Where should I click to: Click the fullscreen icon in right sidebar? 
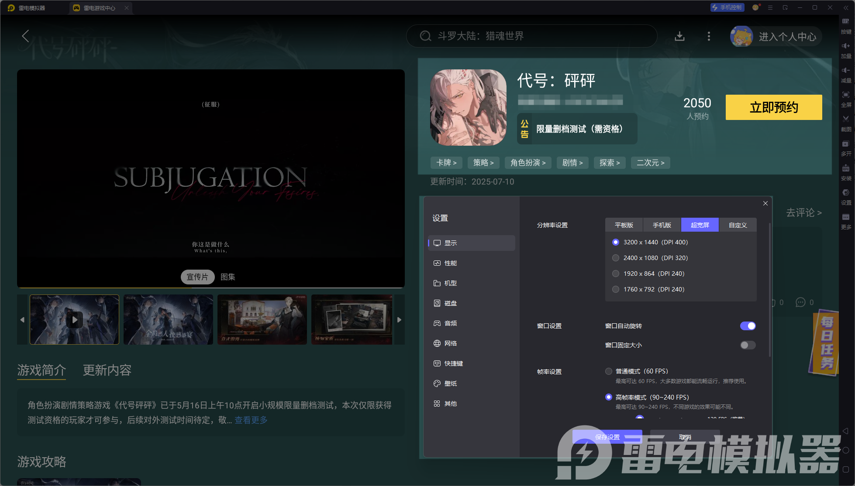click(846, 95)
